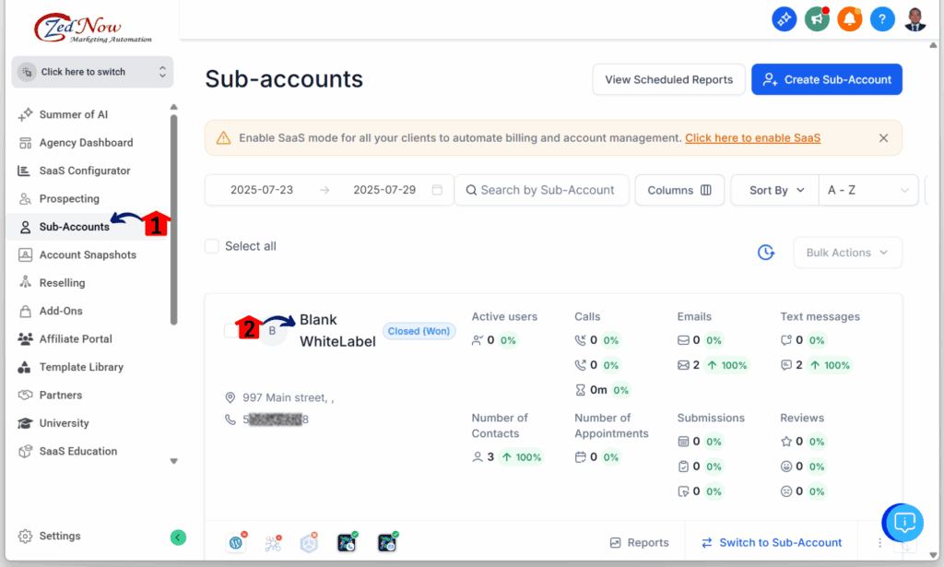Screen dimensions: 944x567
Task: Open the orange notifications bell
Action: pos(849,19)
